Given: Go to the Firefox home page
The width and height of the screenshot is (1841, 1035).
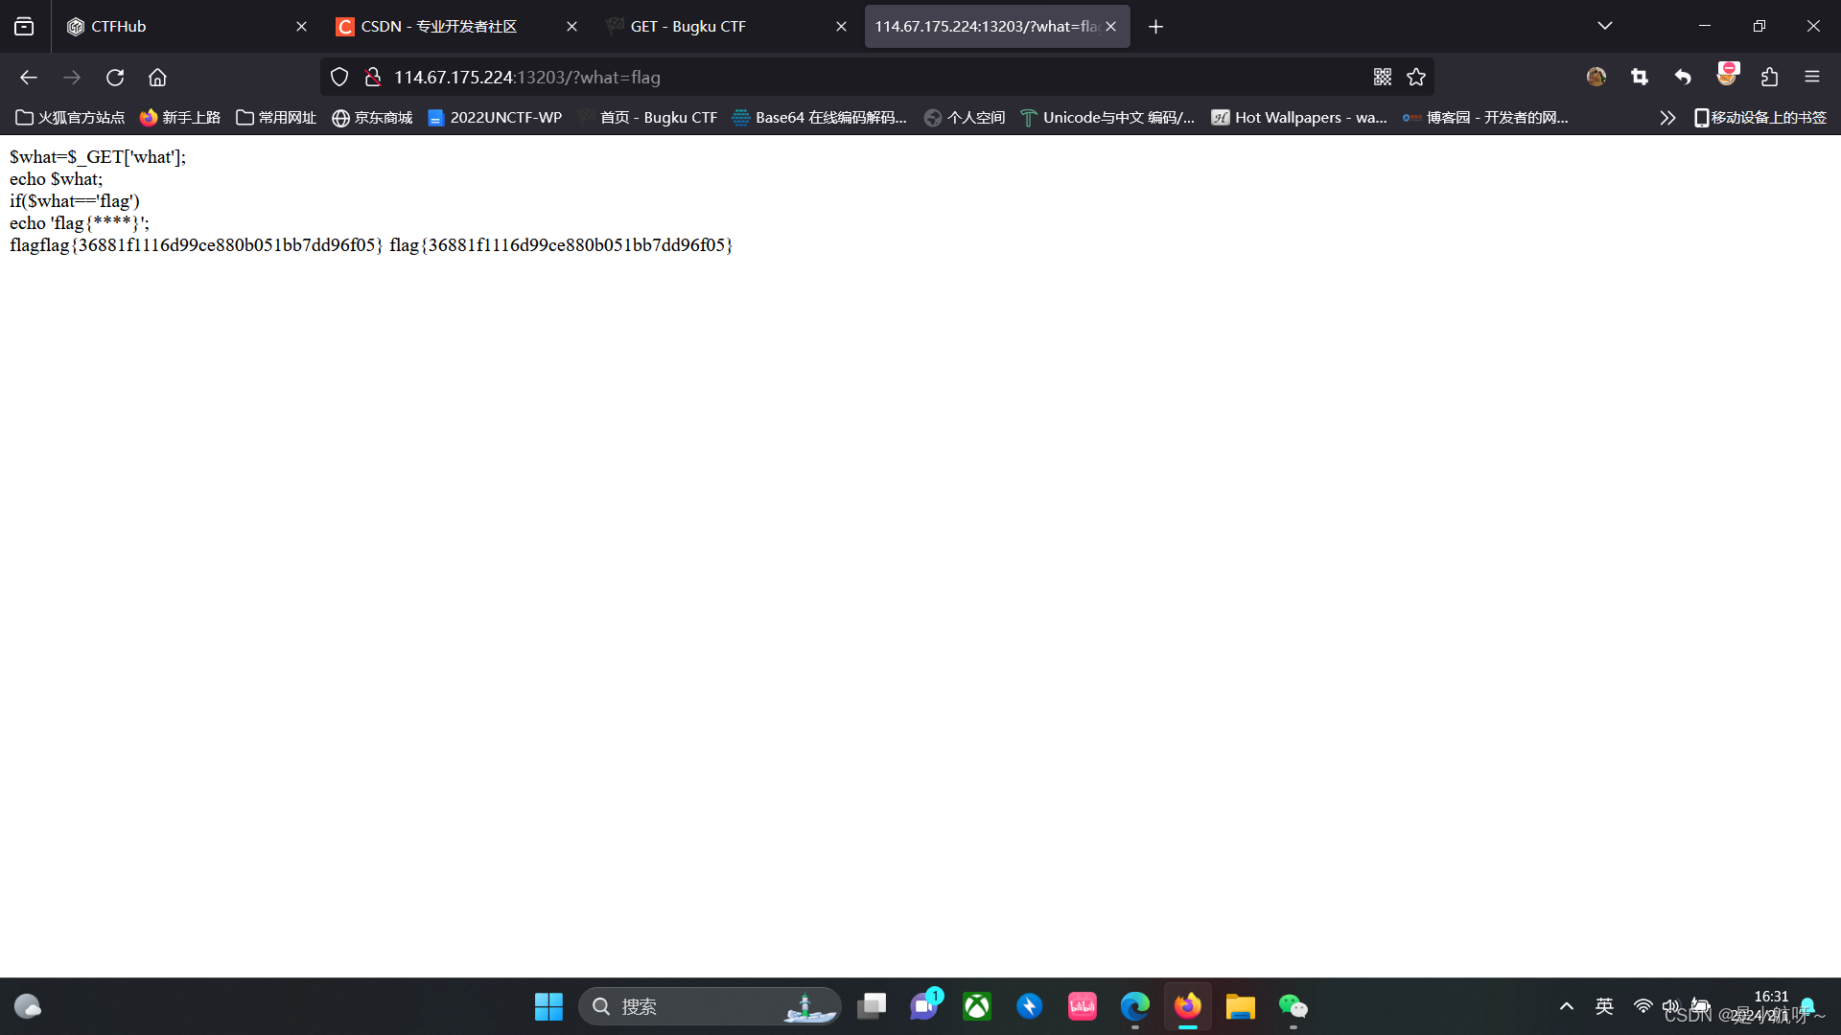Looking at the screenshot, I should point(157,78).
